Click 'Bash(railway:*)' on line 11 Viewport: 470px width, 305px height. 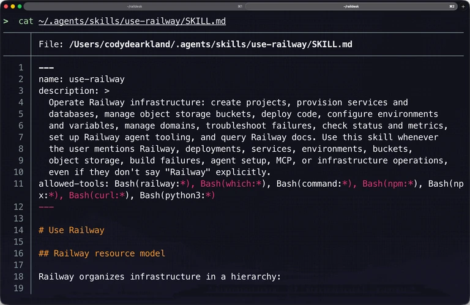point(152,184)
